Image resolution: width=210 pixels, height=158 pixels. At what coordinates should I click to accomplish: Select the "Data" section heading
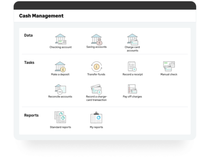point(28,35)
